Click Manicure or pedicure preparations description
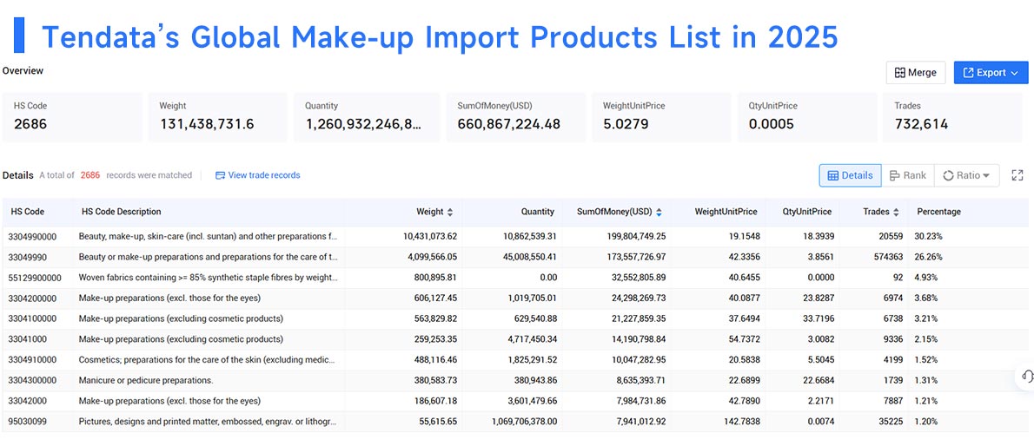The image size is (1034, 446). point(146,380)
